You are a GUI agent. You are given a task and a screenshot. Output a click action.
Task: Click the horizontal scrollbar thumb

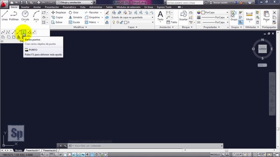pos(227,150)
